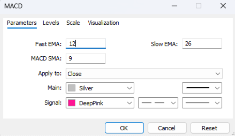Image resolution: width=235 pixels, height=136 pixels.
Task: Click the Slow EMA input field
Action: point(202,43)
